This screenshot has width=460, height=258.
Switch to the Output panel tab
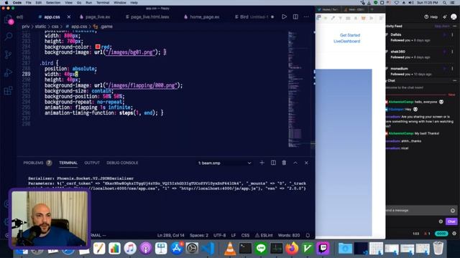pyautogui.click(x=92, y=163)
